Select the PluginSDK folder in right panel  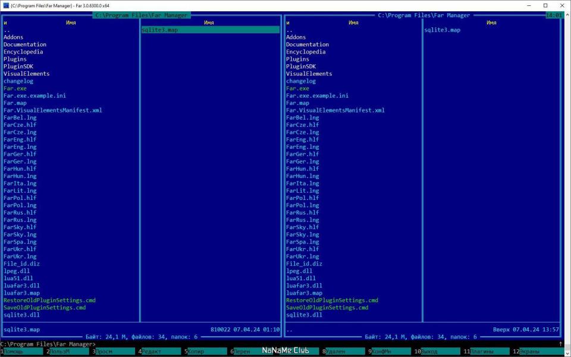[301, 66]
